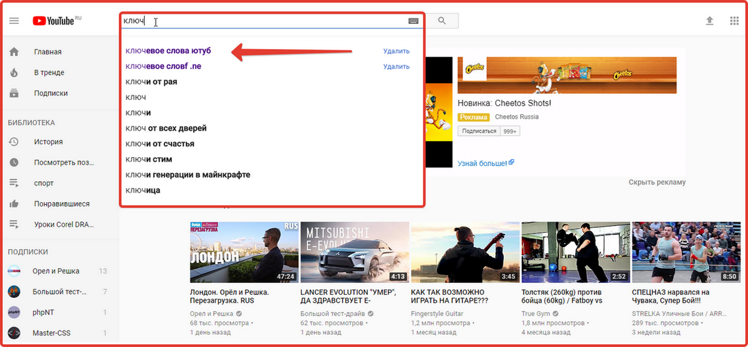Open the спорт playlist entry

pos(44,183)
